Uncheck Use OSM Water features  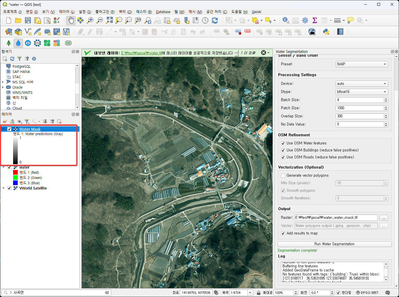pos(283,143)
